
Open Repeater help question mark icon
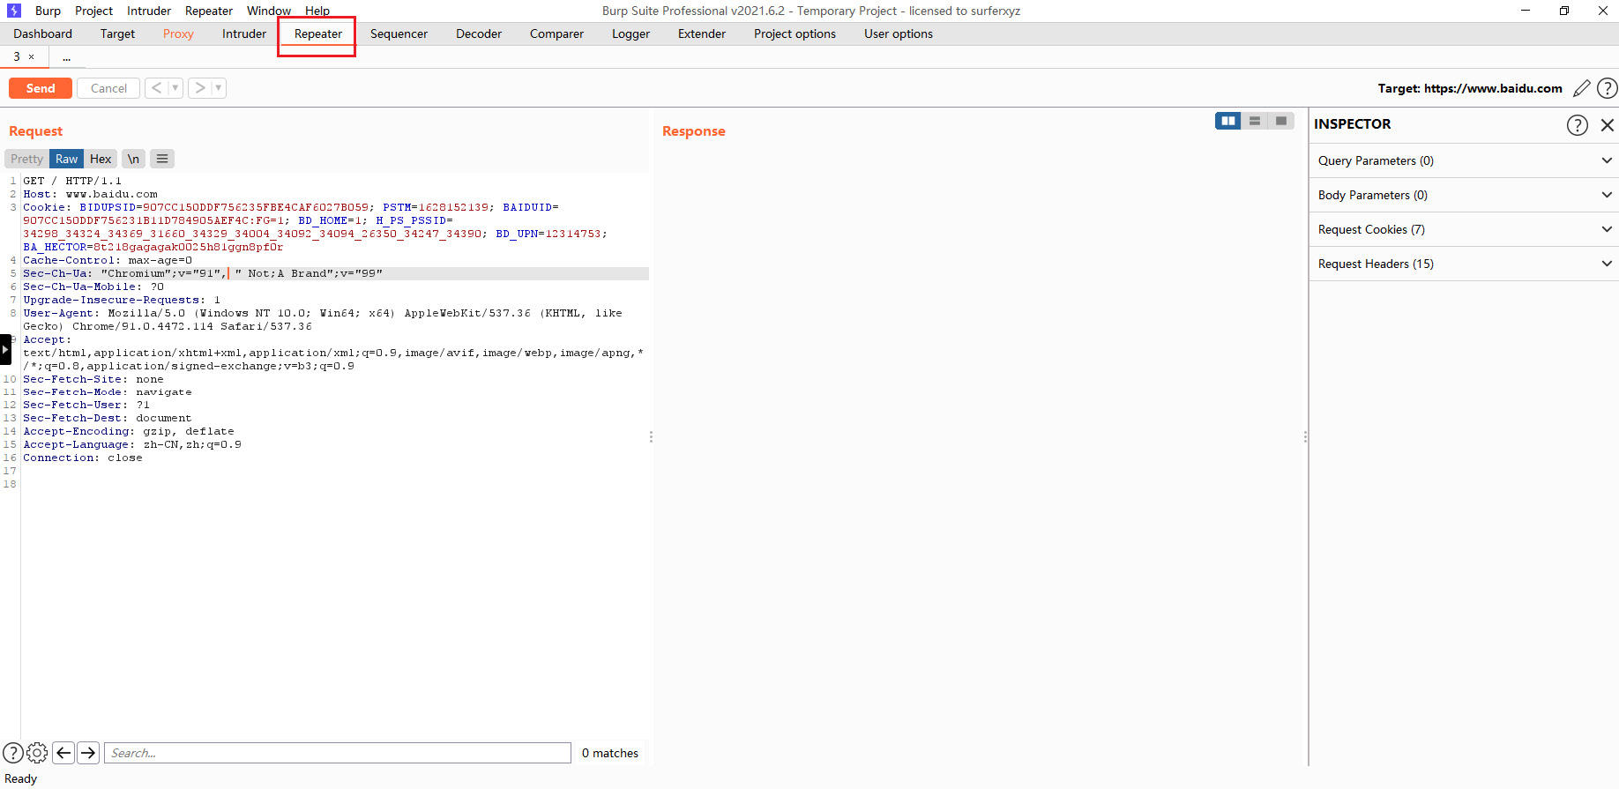(1608, 88)
